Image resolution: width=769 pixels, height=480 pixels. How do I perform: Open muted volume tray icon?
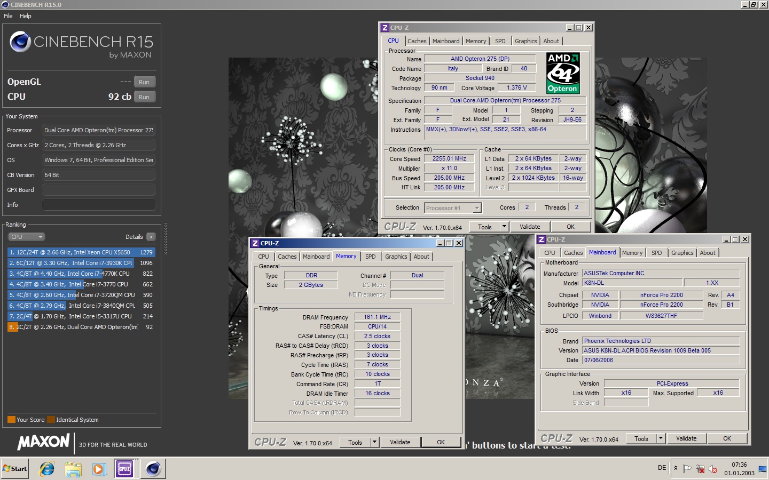point(713,469)
